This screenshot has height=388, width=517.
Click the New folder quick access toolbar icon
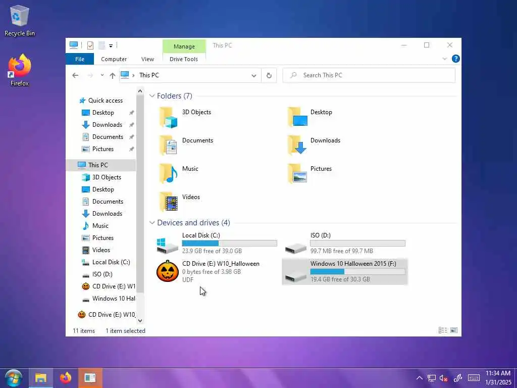[x=102, y=45]
